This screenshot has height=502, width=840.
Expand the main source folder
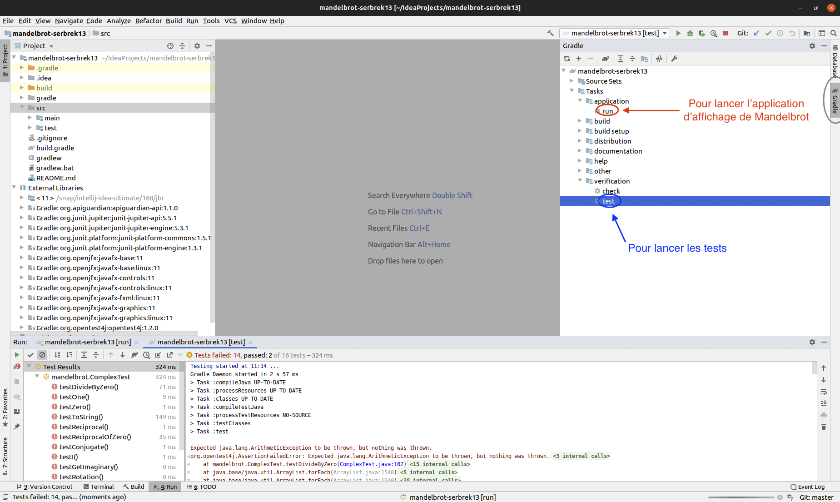[x=30, y=118]
